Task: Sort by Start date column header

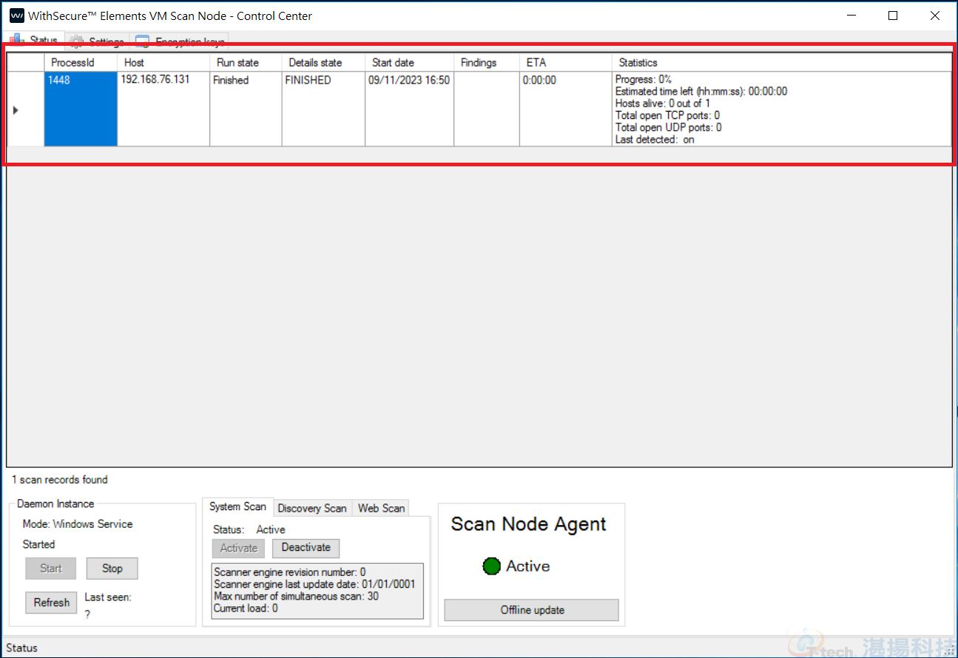Action: [409, 63]
